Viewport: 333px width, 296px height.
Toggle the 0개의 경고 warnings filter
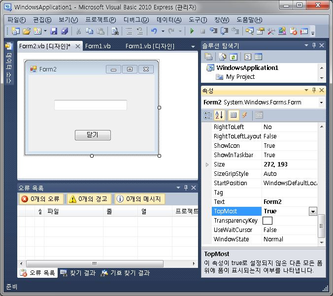(x=89, y=199)
